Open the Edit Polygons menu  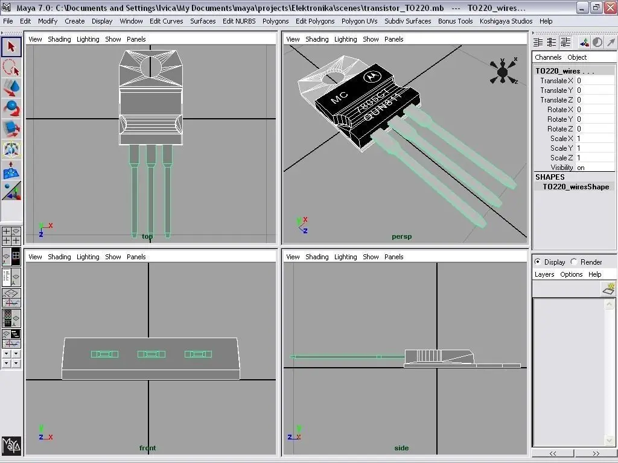tap(315, 21)
